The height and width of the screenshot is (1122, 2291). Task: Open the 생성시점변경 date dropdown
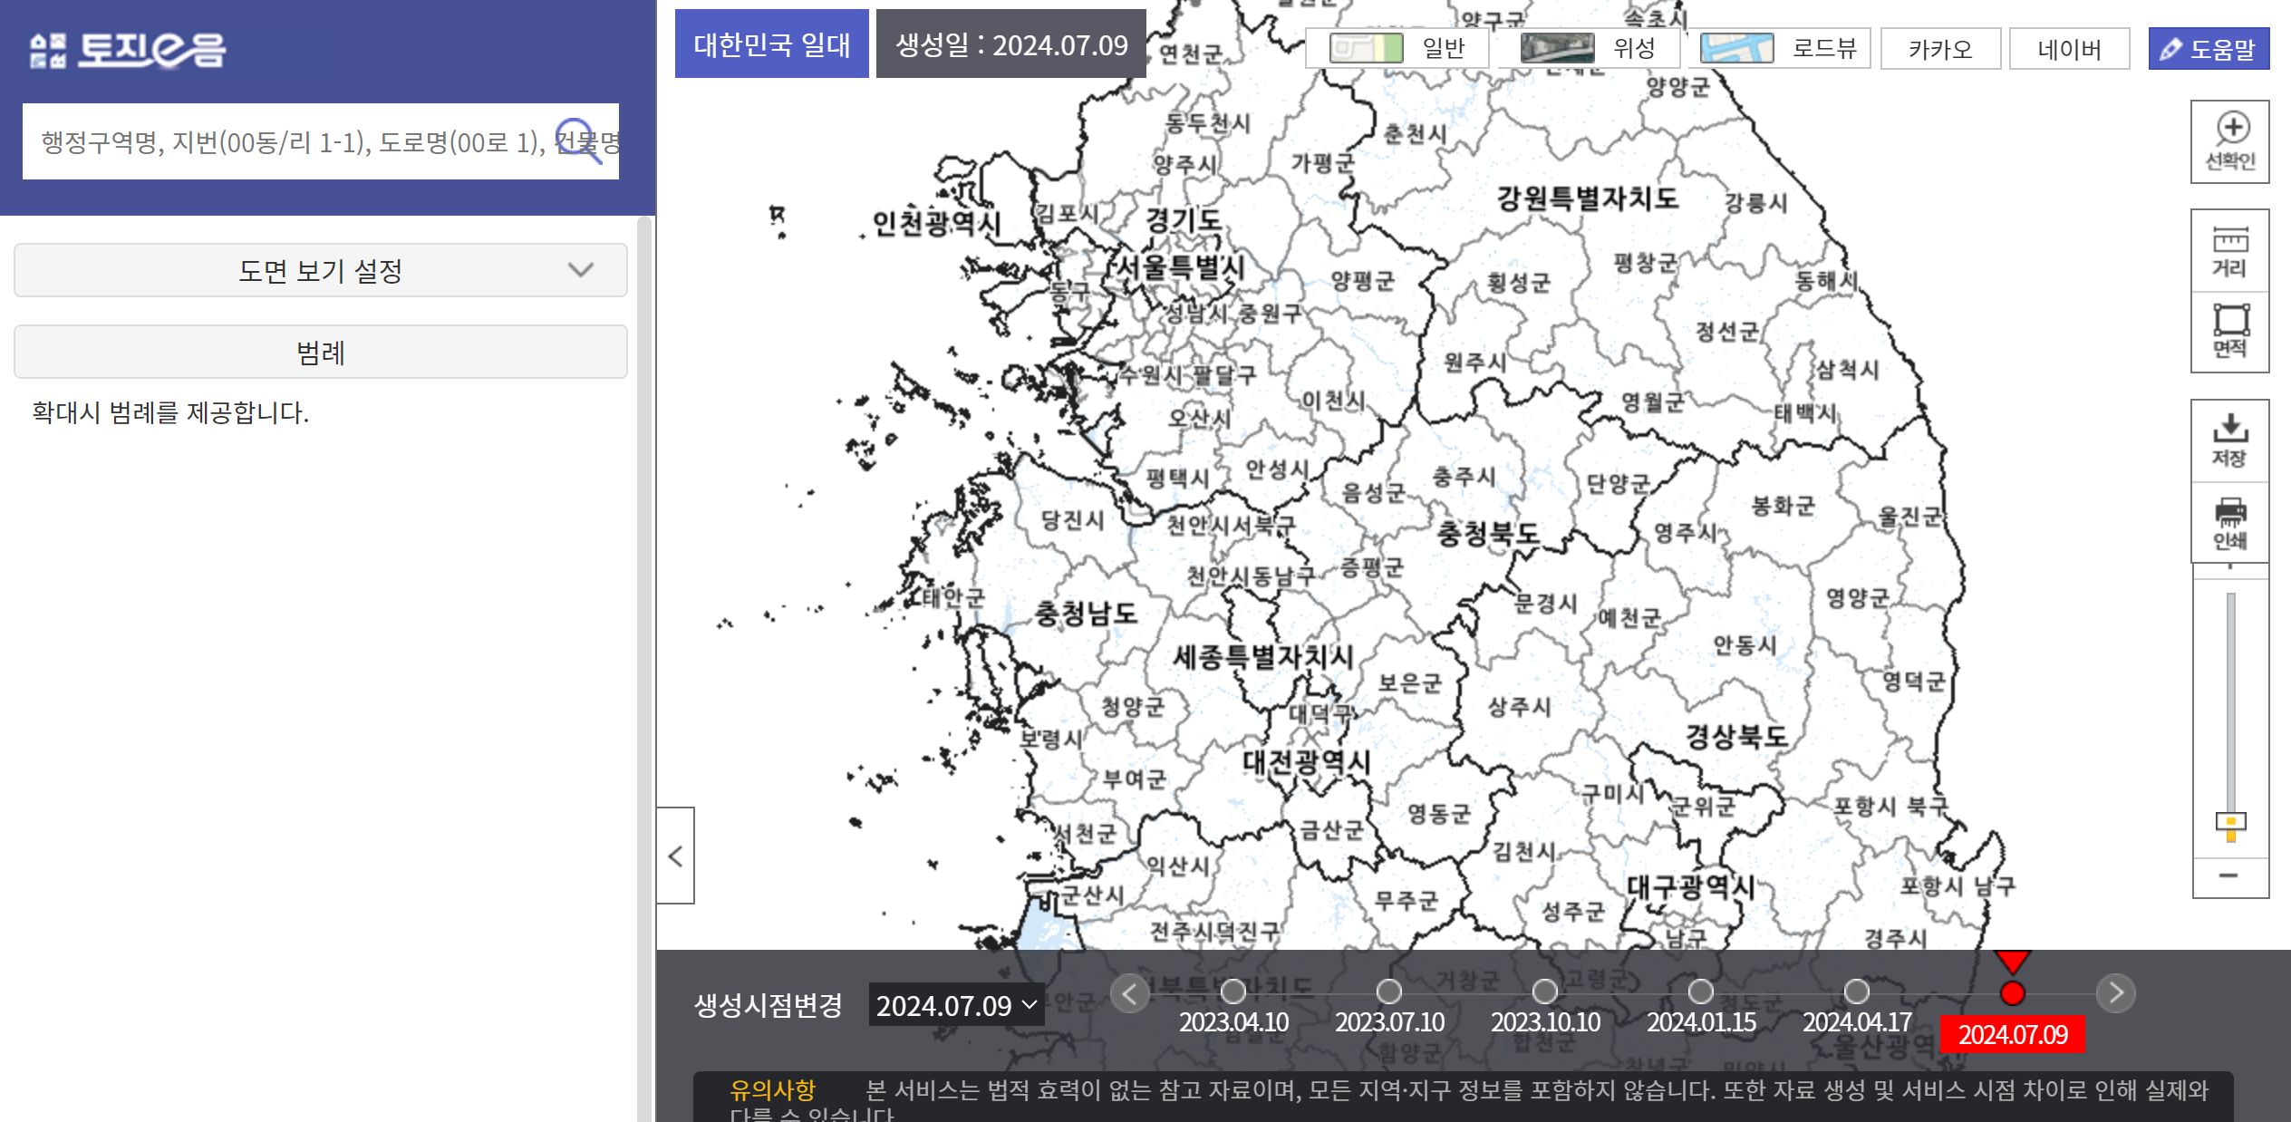(x=956, y=1005)
